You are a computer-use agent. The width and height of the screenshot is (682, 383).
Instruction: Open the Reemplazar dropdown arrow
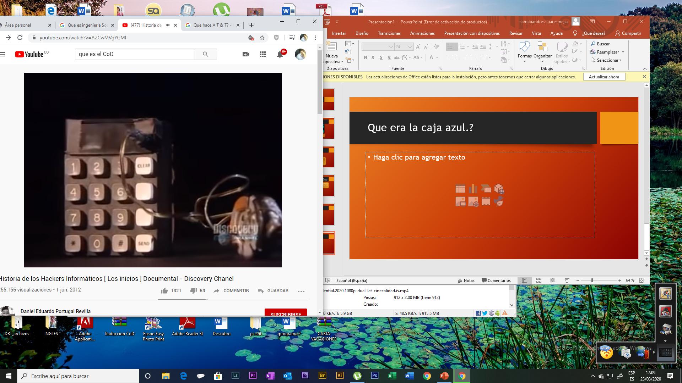[x=623, y=52]
